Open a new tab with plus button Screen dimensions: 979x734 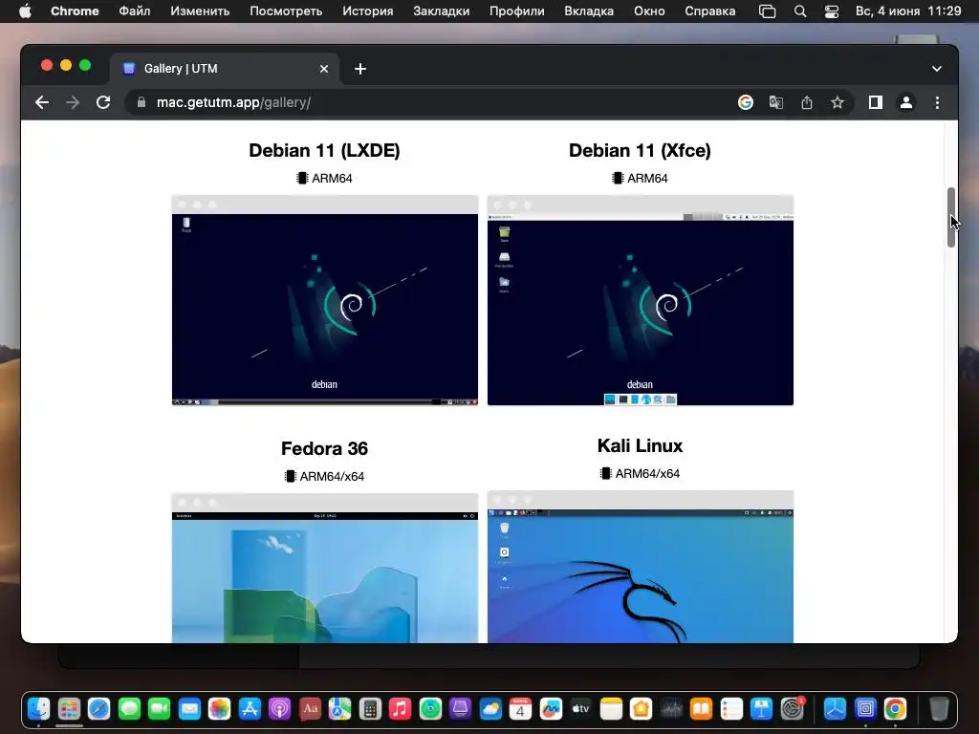click(x=360, y=69)
